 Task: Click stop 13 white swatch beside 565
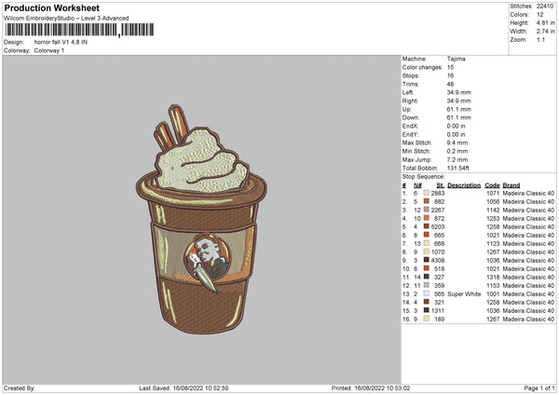pyautogui.click(x=427, y=293)
